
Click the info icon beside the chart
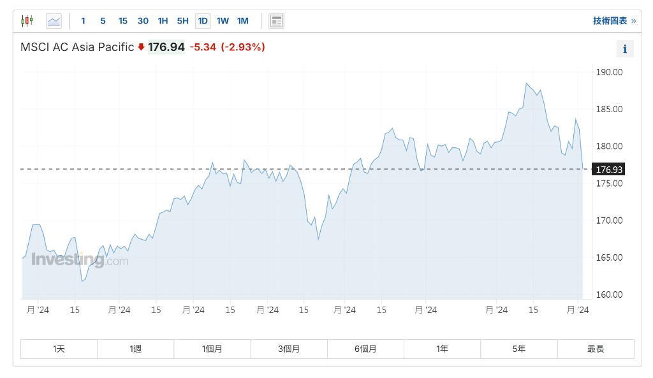pyautogui.click(x=625, y=49)
